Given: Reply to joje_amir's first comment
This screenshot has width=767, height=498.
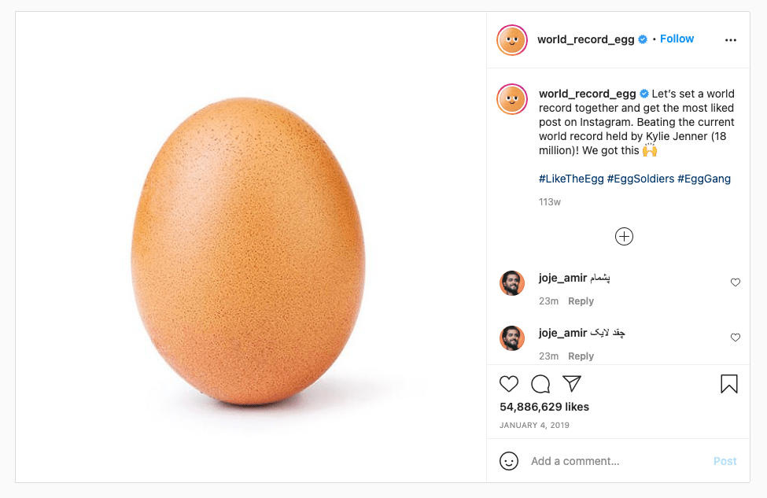Looking at the screenshot, I should coord(581,301).
